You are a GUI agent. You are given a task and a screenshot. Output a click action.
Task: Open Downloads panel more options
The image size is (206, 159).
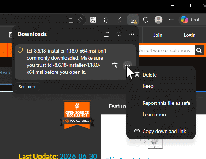point(132,34)
